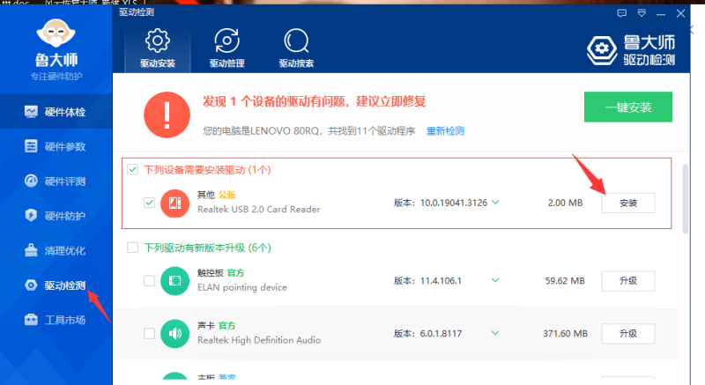Open 硬件体检 in the sidebar
Viewport: 705px width, 385px height.
tap(56, 111)
